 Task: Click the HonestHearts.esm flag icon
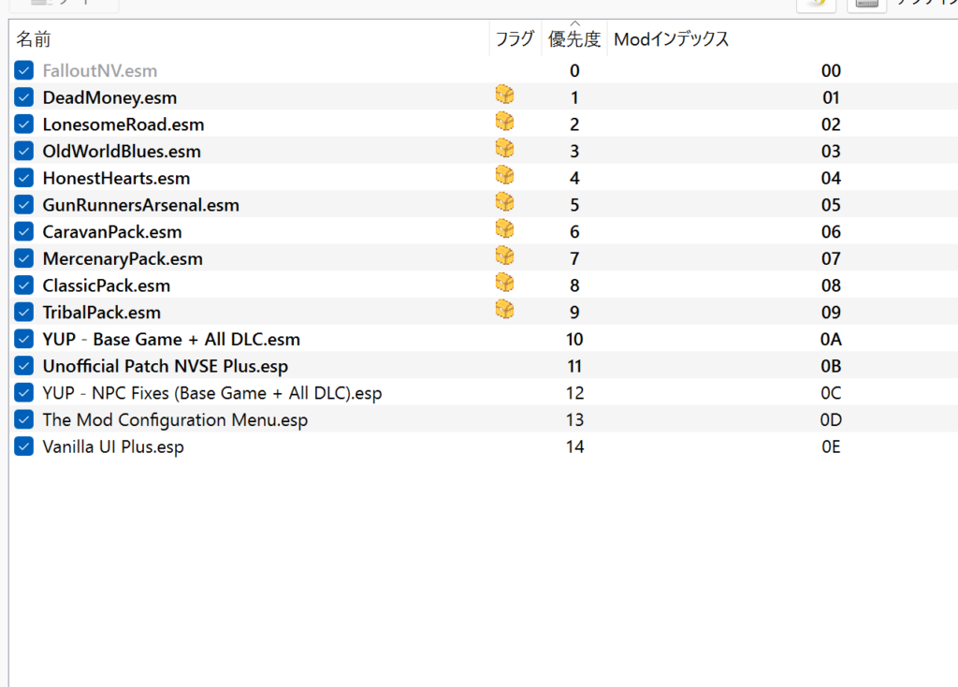pos(505,175)
